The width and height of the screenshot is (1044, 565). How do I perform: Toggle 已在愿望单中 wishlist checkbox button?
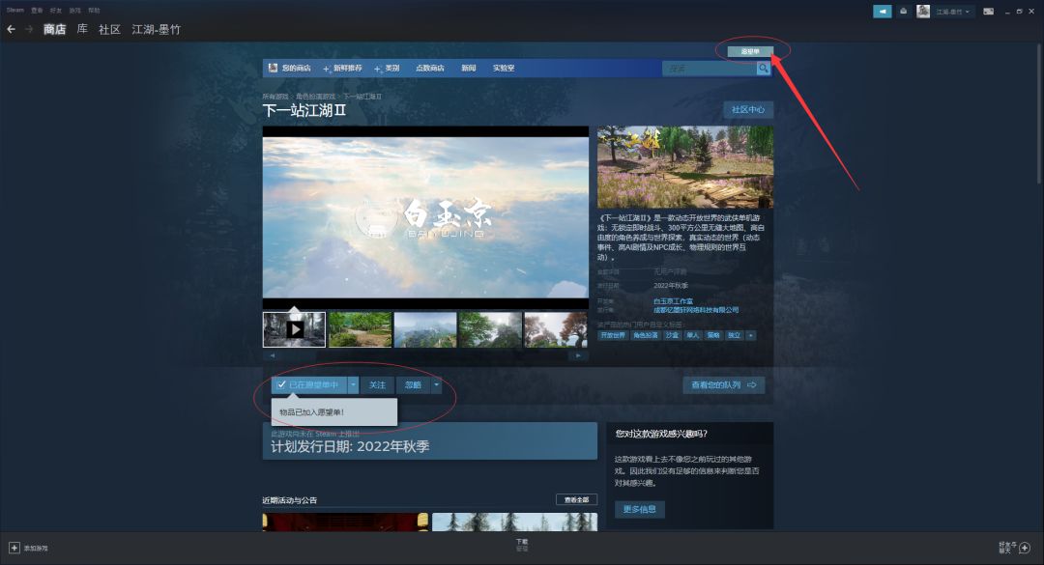point(309,384)
